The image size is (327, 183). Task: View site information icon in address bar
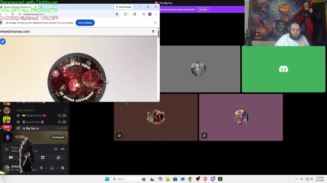point(20,14)
